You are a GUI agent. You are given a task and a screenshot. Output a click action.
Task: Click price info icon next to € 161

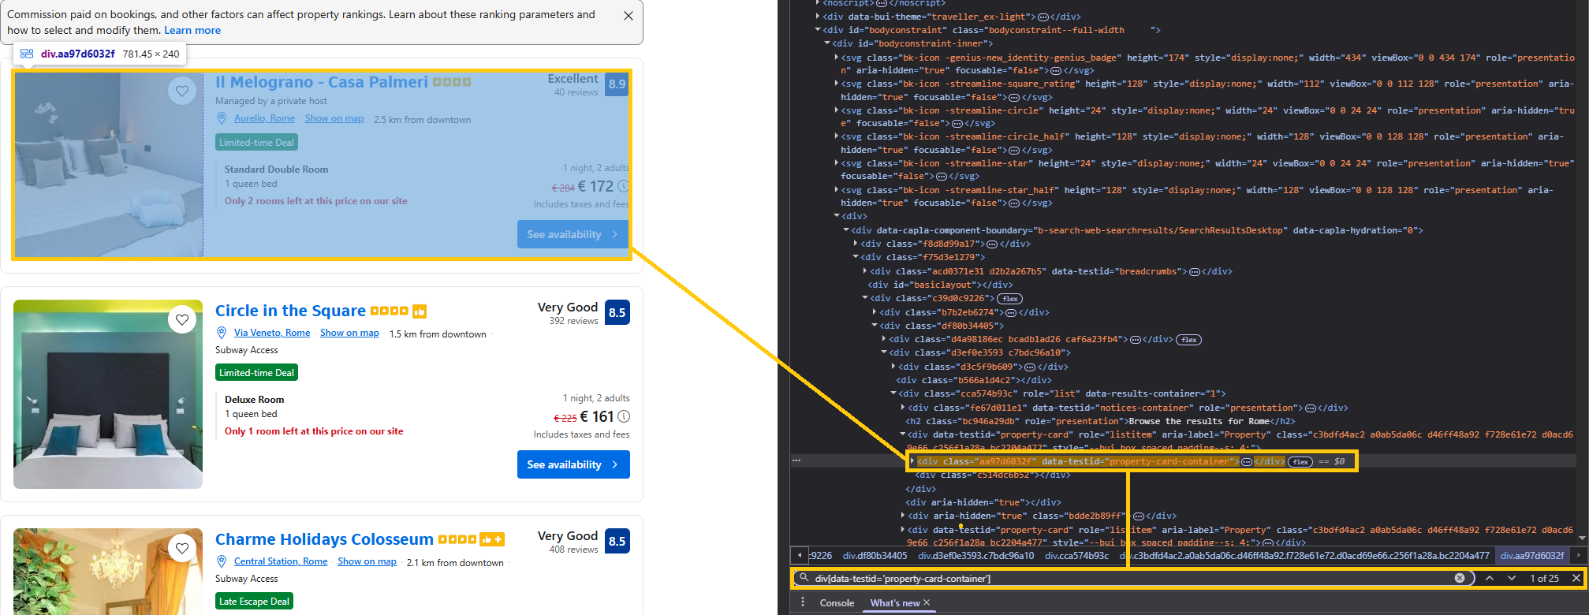click(624, 416)
